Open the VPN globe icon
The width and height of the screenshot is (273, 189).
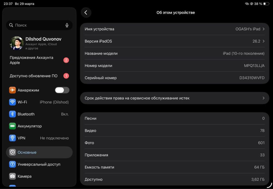pos(12,138)
